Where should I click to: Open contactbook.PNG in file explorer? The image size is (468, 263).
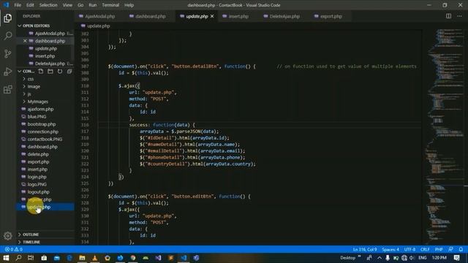(45, 140)
